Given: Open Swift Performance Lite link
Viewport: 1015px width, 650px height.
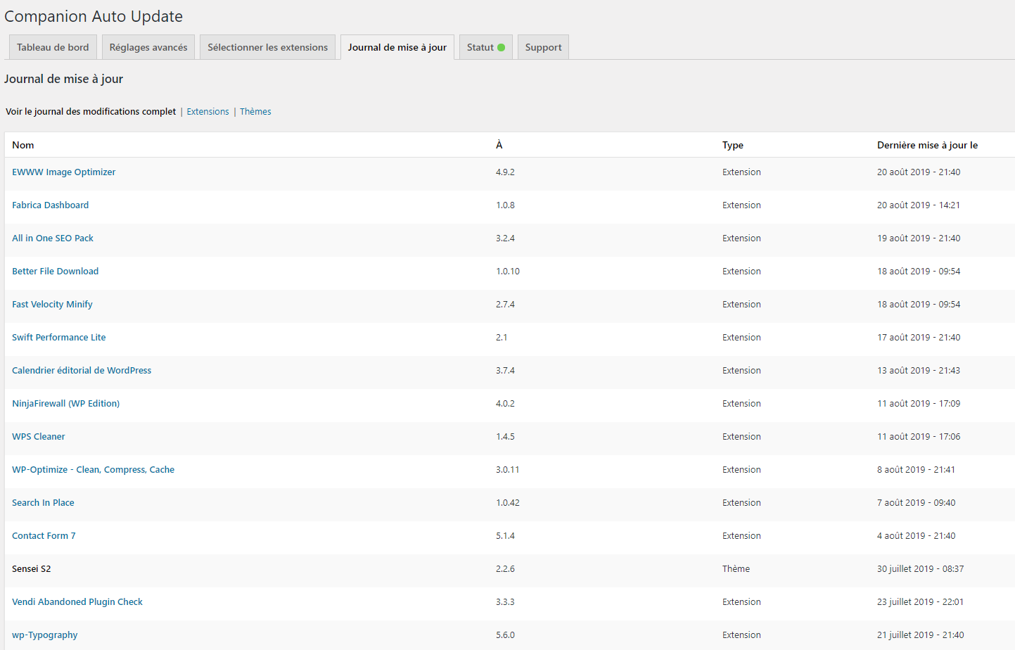Looking at the screenshot, I should (x=58, y=337).
